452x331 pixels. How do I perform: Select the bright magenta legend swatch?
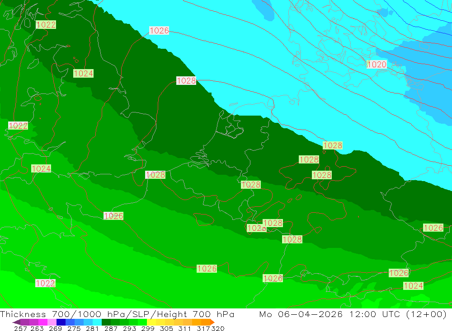43,322
